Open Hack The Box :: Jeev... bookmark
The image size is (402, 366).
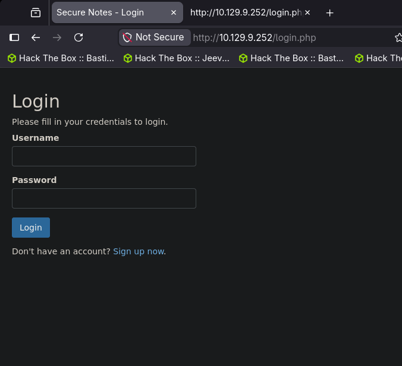point(177,58)
